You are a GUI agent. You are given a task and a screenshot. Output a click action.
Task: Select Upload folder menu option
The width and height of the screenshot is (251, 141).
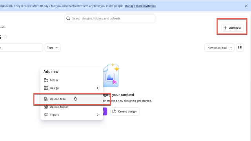click(x=71, y=107)
